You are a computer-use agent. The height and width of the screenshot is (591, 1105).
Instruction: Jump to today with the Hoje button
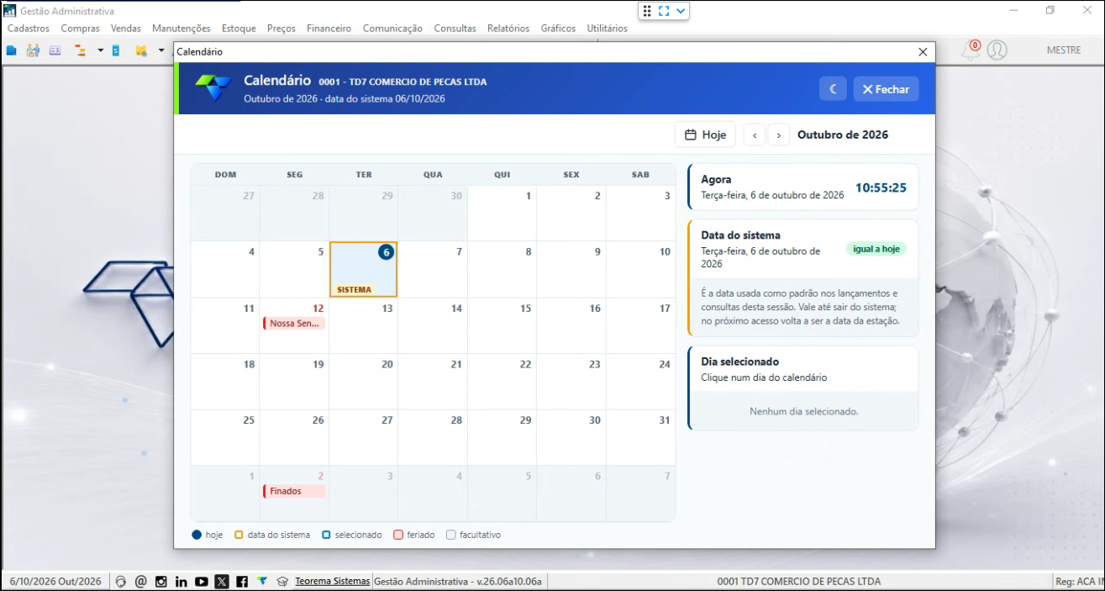click(x=705, y=135)
